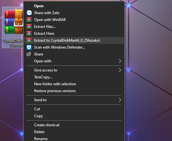172x141 pixels.
Task: Open the Open with menu entry
Action: [74, 61]
